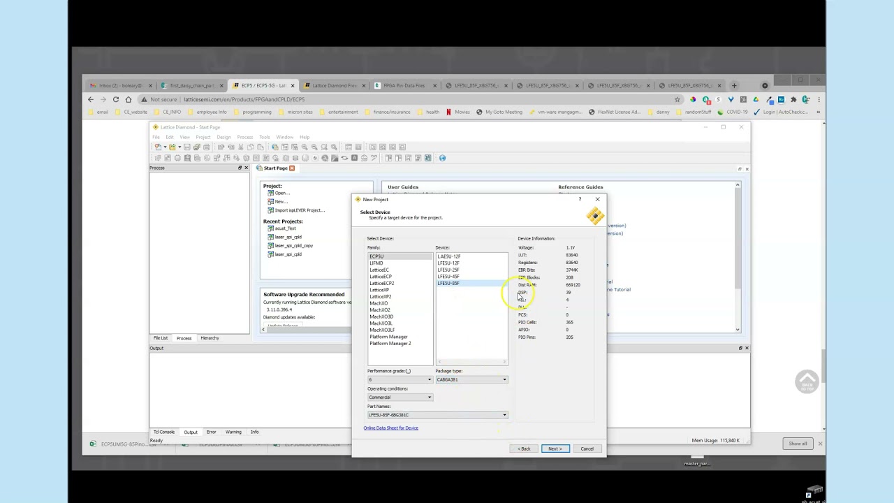The height and width of the screenshot is (503, 894).
Task: Click the Zoom Out magnifier toolbar icon
Action: (314, 147)
